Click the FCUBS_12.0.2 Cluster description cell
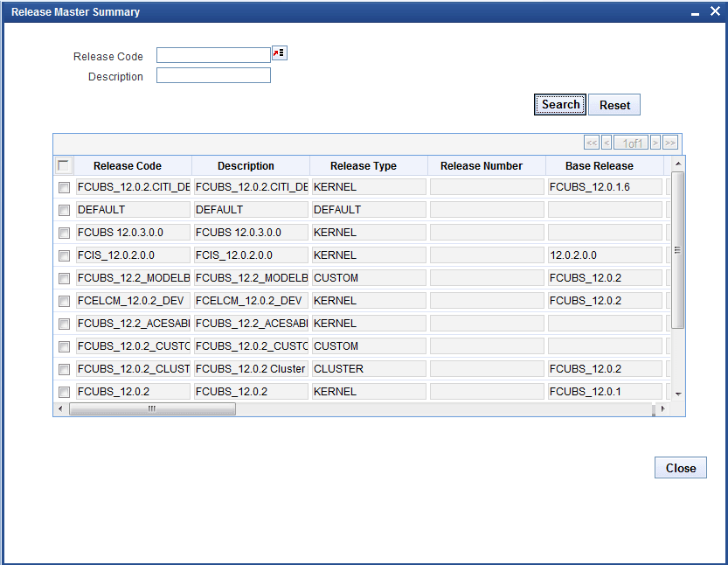This screenshot has width=728, height=565. (x=251, y=369)
